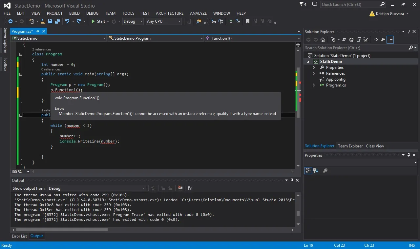Pin the Program.cs tab
Screen dimensions: 420x249
pos(37,31)
